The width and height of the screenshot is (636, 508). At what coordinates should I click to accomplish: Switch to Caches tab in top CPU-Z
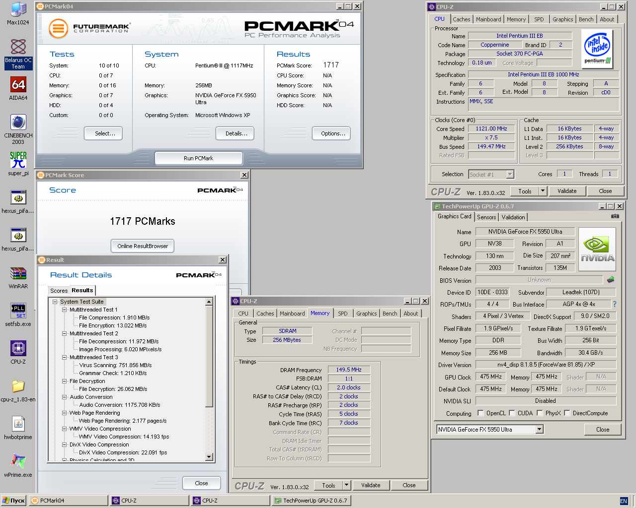point(461,19)
